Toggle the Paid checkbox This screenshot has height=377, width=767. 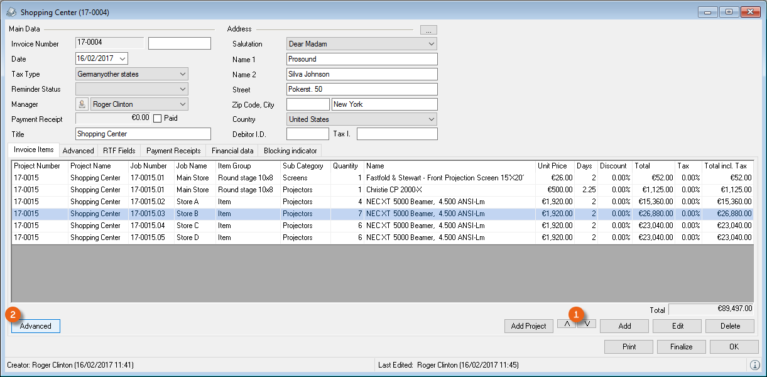click(158, 118)
